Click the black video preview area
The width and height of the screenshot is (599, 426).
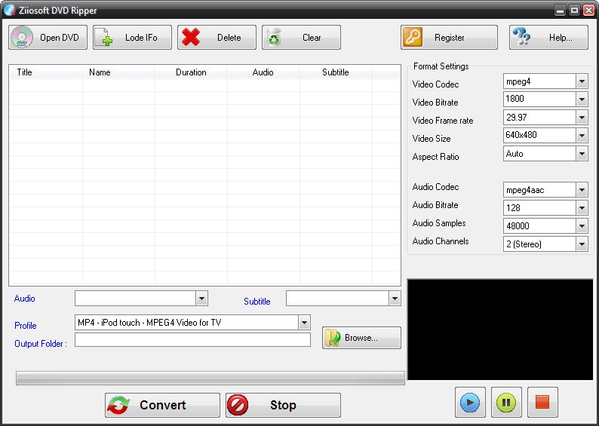(x=500, y=329)
